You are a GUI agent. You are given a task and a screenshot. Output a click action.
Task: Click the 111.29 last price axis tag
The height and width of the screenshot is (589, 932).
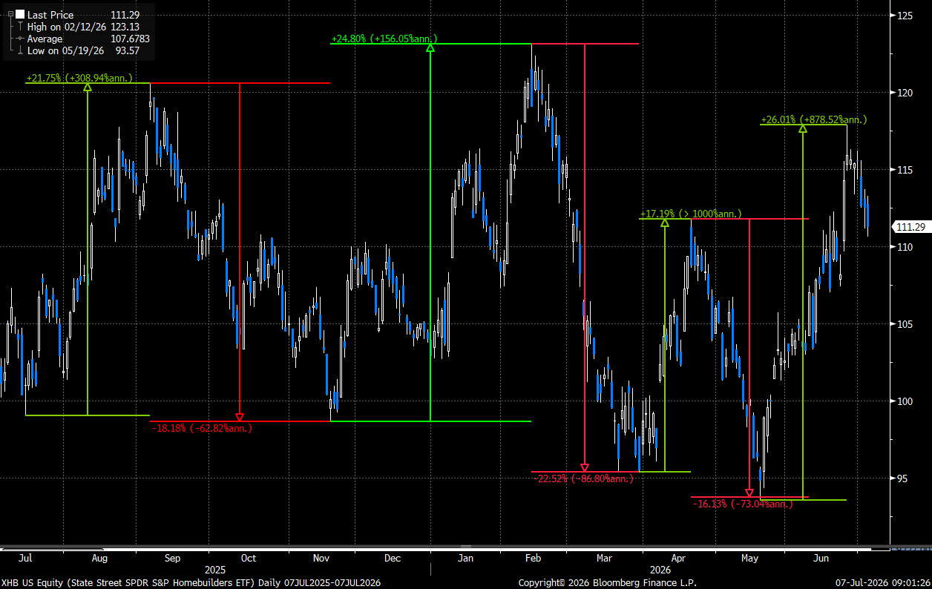click(x=910, y=228)
